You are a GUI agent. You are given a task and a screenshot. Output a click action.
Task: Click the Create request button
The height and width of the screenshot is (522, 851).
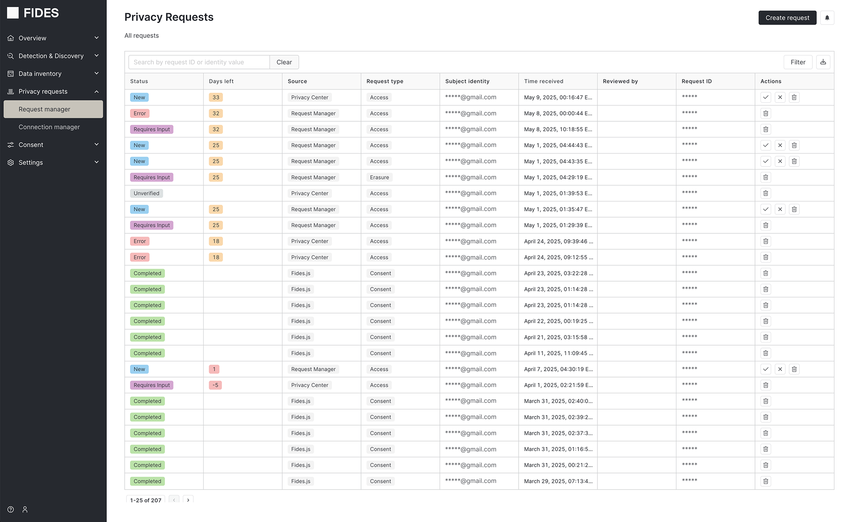pyautogui.click(x=787, y=17)
